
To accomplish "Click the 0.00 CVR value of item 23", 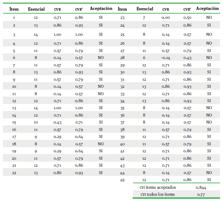I will tap(166, 18).
